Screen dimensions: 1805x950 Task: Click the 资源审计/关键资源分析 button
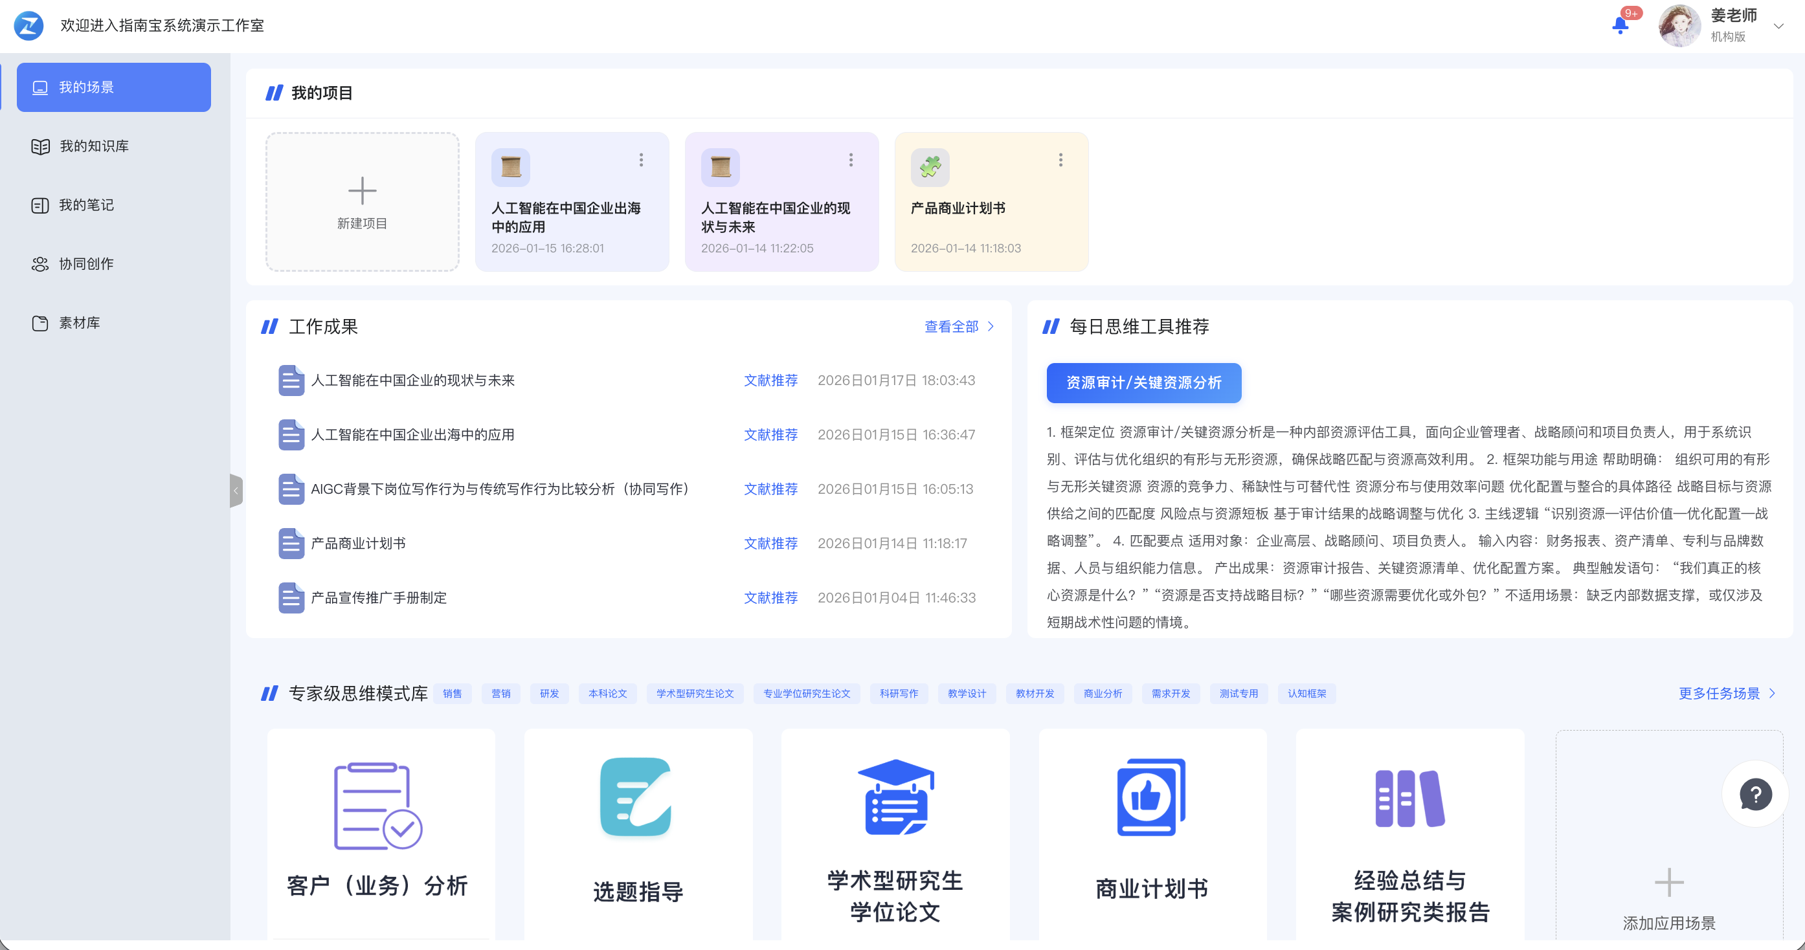[1143, 383]
